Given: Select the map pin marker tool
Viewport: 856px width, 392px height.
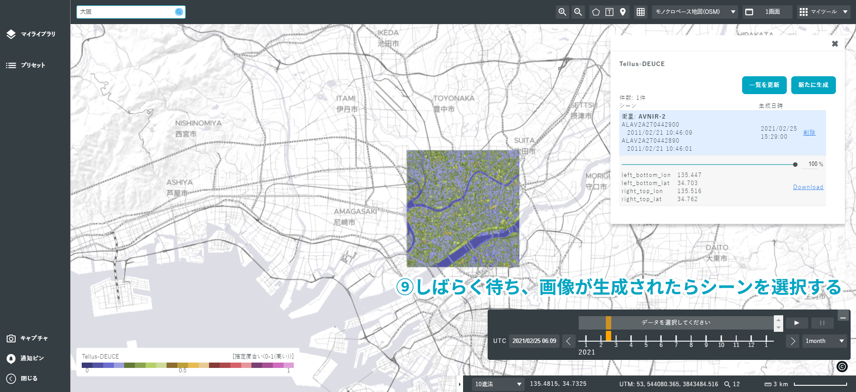Looking at the screenshot, I should point(623,12).
